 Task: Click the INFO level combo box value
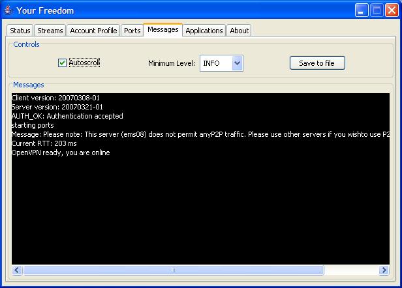click(x=216, y=63)
